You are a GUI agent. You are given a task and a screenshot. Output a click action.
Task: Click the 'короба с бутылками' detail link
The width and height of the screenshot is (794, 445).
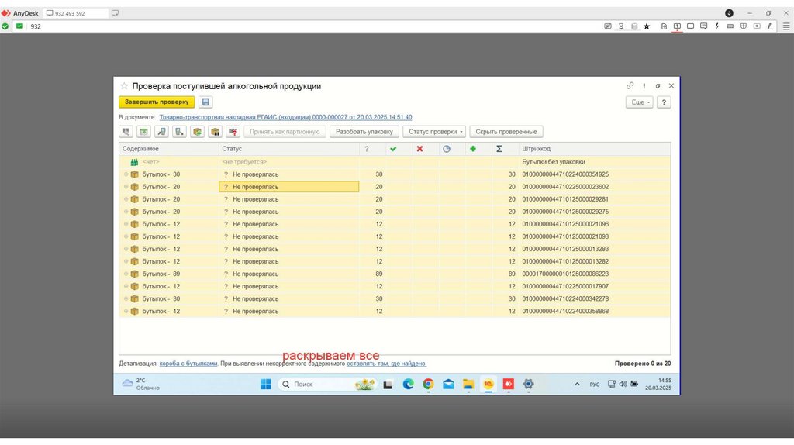pyautogui.click(x=188, y=363)
